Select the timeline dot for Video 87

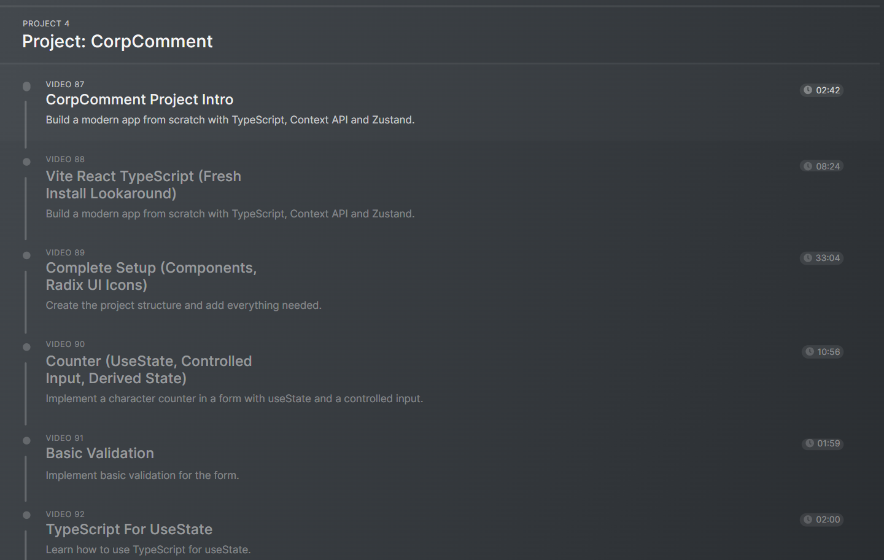[x=26, y=87]
